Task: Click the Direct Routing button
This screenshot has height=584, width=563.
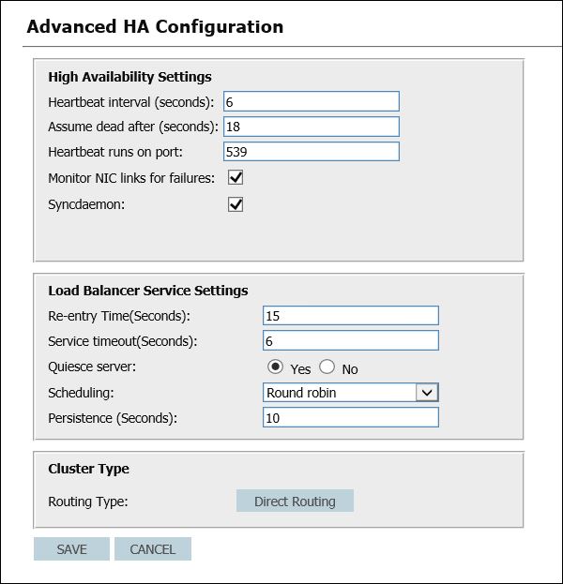Action: 295,501
